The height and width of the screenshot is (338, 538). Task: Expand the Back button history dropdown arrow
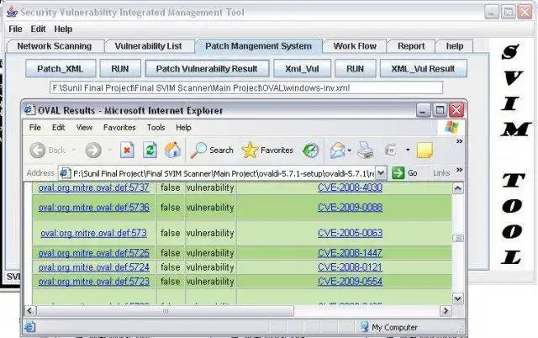pos(73,150)
